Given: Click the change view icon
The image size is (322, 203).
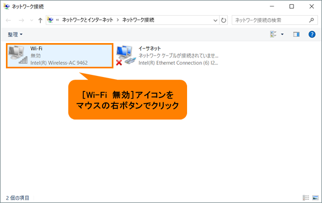Looking at the screenshot, I should [x=273, y=34].
